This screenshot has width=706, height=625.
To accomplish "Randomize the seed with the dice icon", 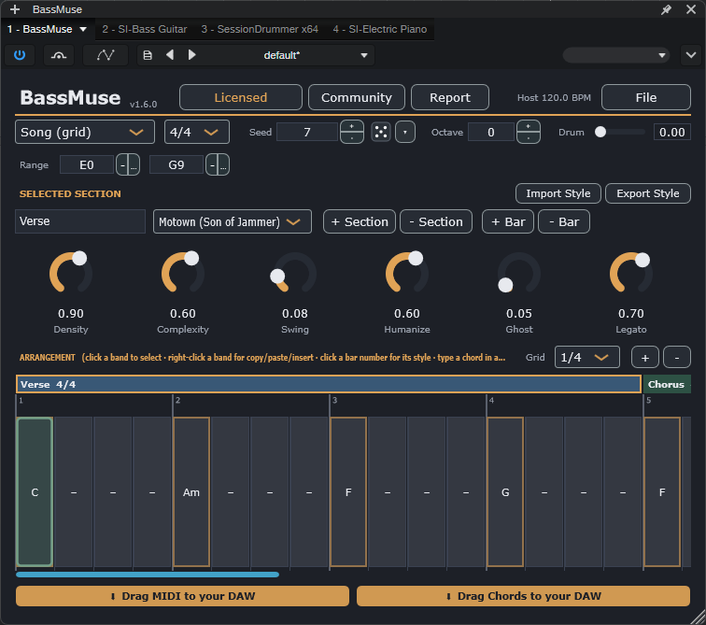I will [380, 132].
